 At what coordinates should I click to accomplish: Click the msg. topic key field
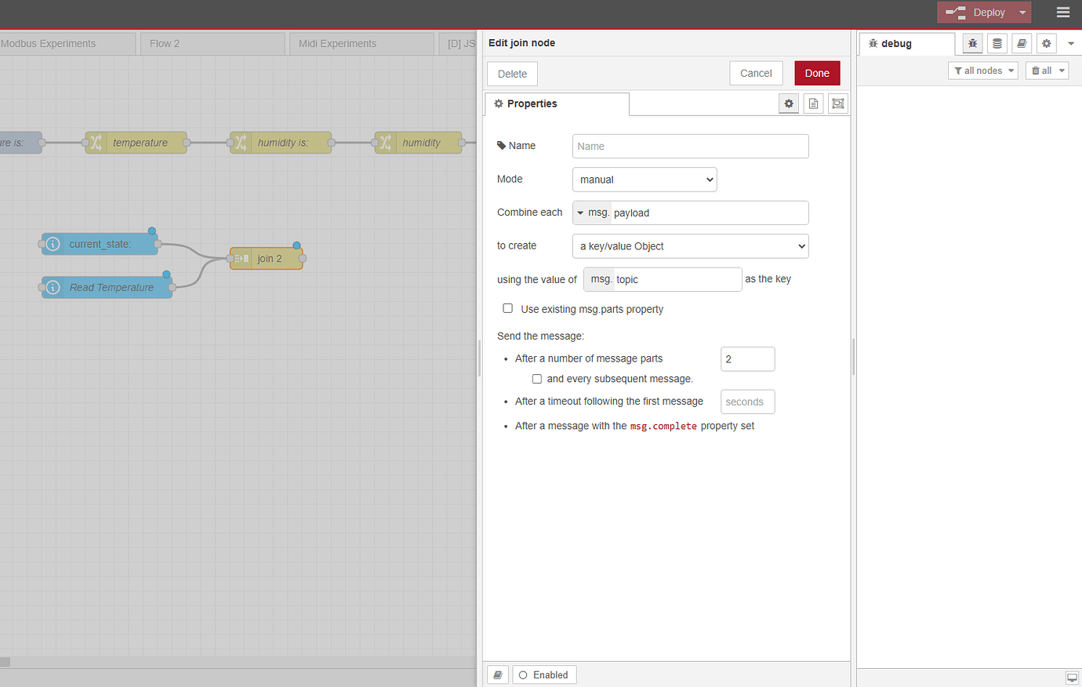(x=663, y=280)
